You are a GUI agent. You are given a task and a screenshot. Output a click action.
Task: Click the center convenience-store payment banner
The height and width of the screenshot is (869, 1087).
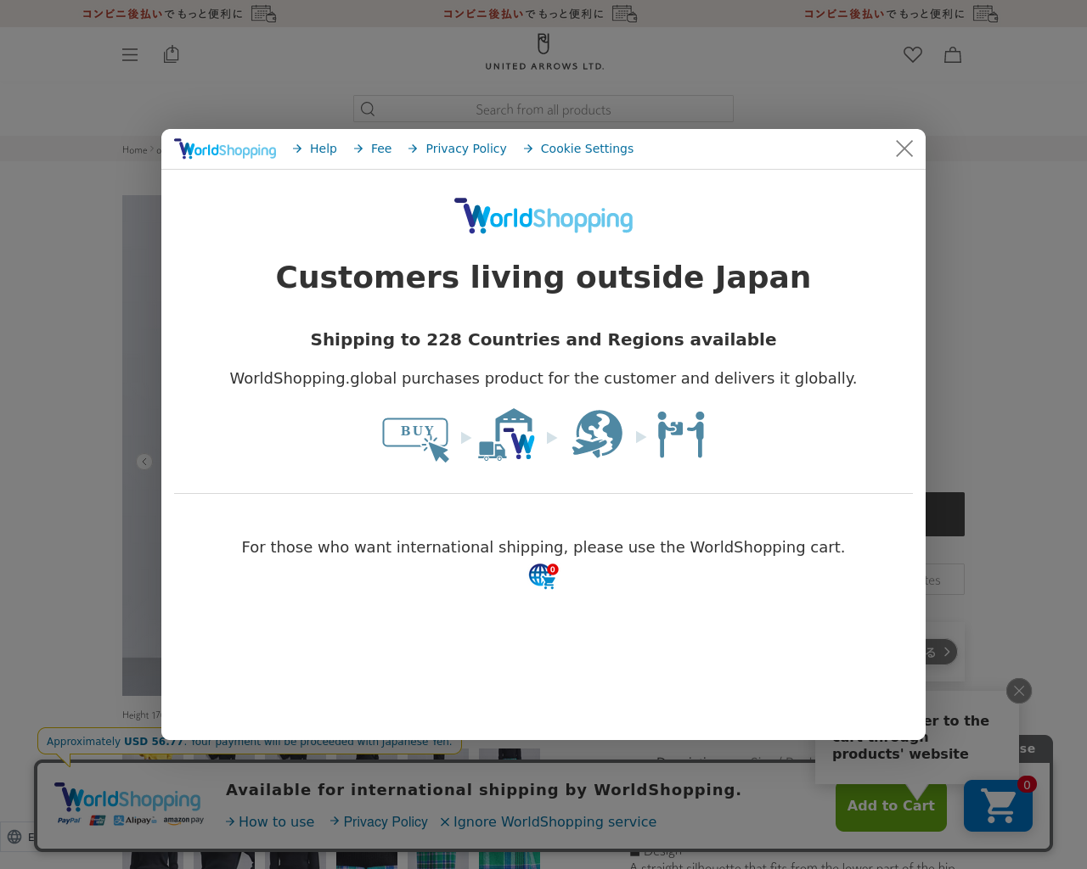pyautogui.click(x=540, y=14)
